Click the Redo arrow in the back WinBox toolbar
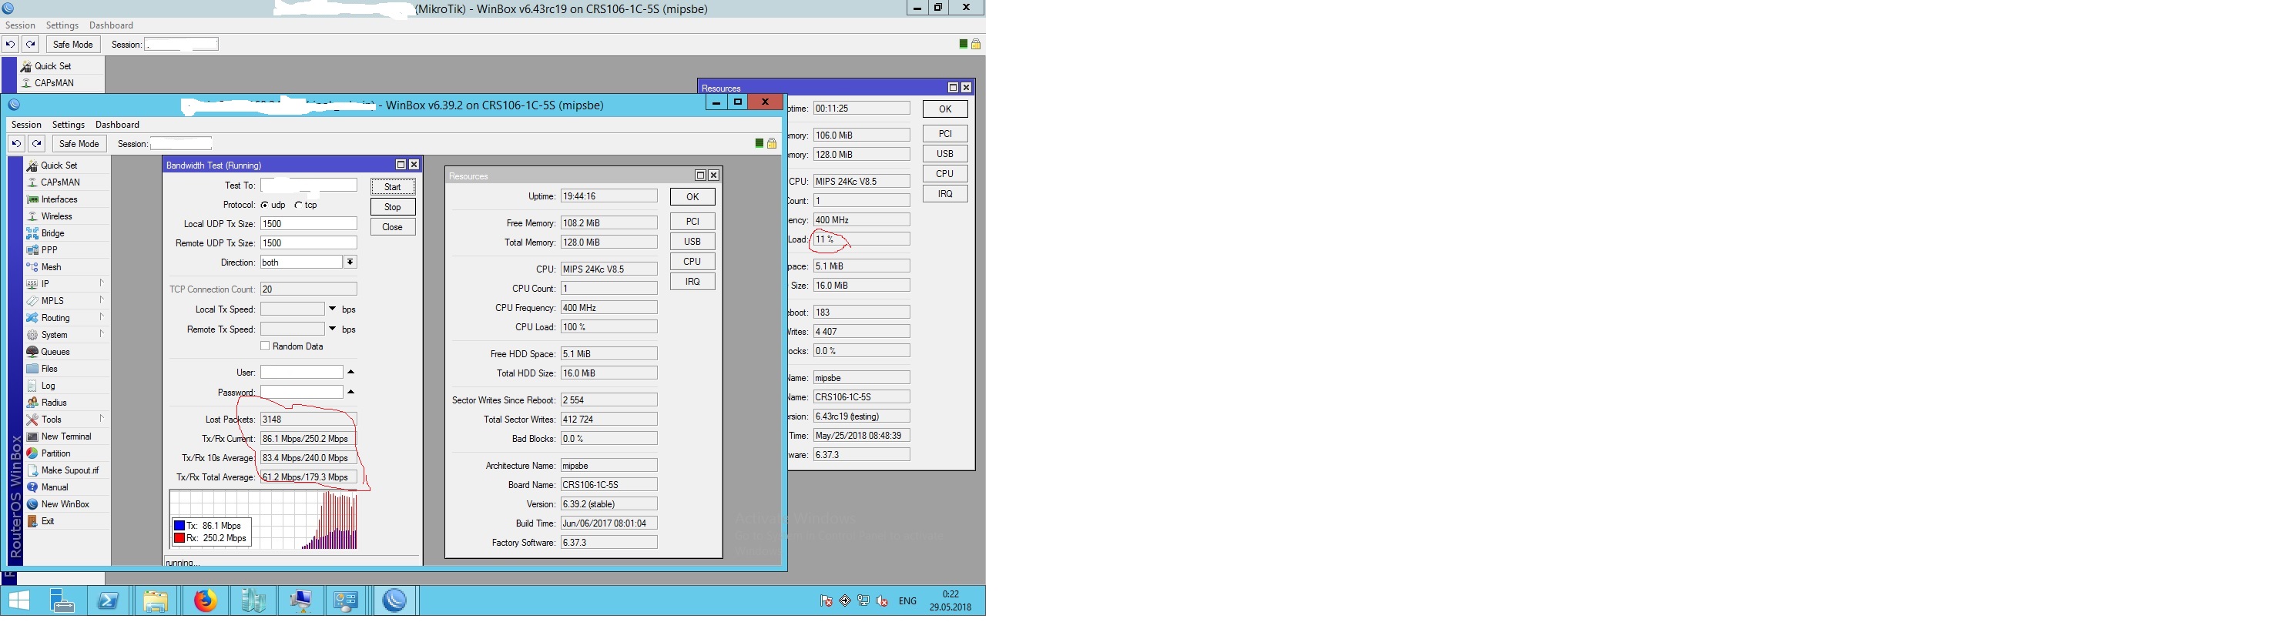The height and width of the screenshot is (622, 2280). click(x=31, y=44)
